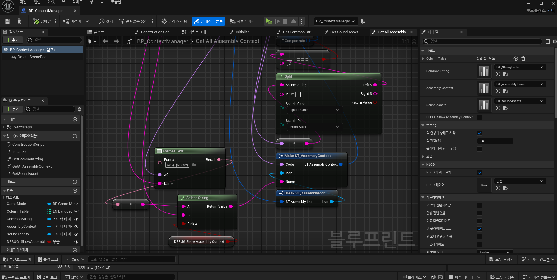Remove all Column Table elements with the trash icon
Image resolution: width=557 pixels, height=280 pixels.
pyautogui.click(x=523, y=59)
